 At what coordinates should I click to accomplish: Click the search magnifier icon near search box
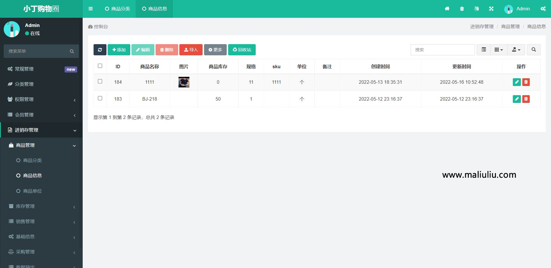[x=533, y=50]
